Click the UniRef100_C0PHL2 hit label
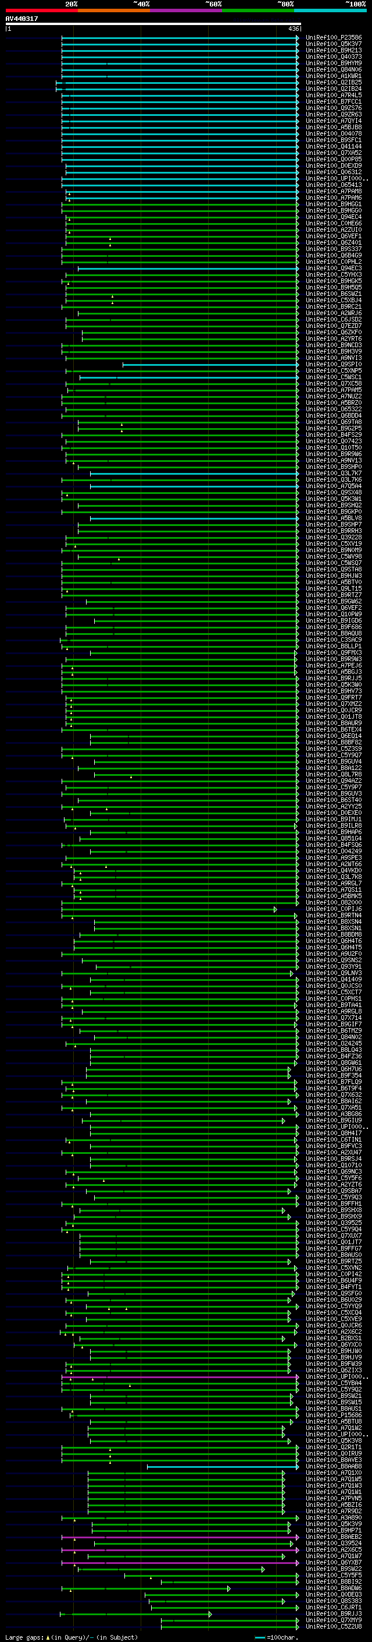This screenshot has height=1642, width=372. pos(334,262)
